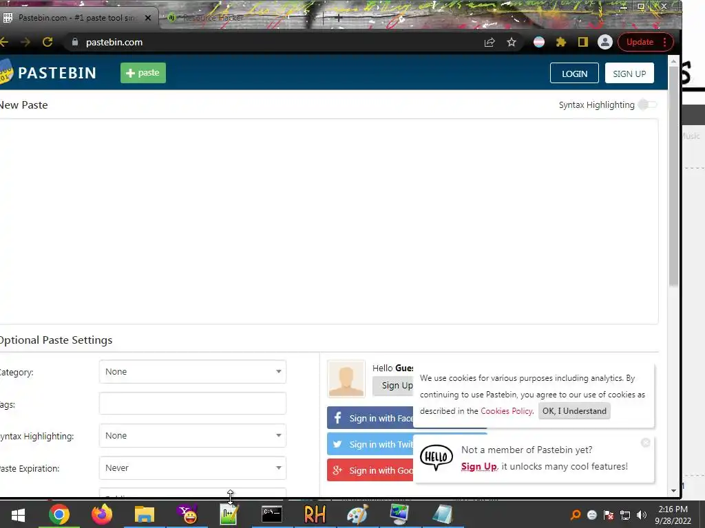Image resolution: width=705 pixels, height=528 pixels.
Task: Open Yahoo Messenger from the taskbar
Action: (187, 514)
